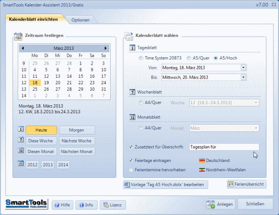
Task: Click the SmartTools Publishing logo
Action: tap(27, 204)
